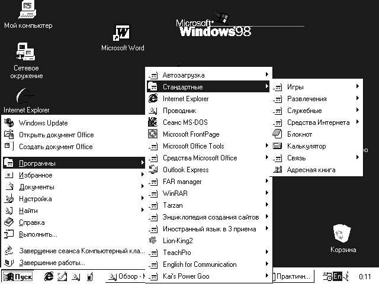The height and width of the screenshot is (284, 379).
Task: Expand the Служебные submenu
Action: (x=316, y=111)
